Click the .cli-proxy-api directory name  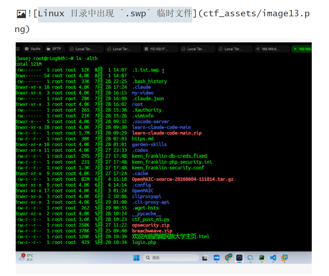tap(151, 202)
